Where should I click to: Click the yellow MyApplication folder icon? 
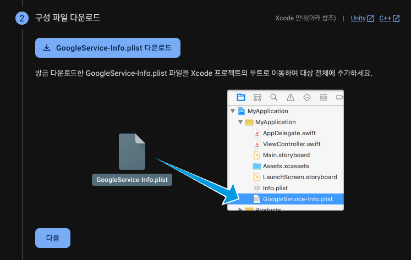pyautogui.click(x=249, y=122)
